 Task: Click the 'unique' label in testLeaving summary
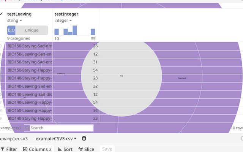click(x=32, y=30)
